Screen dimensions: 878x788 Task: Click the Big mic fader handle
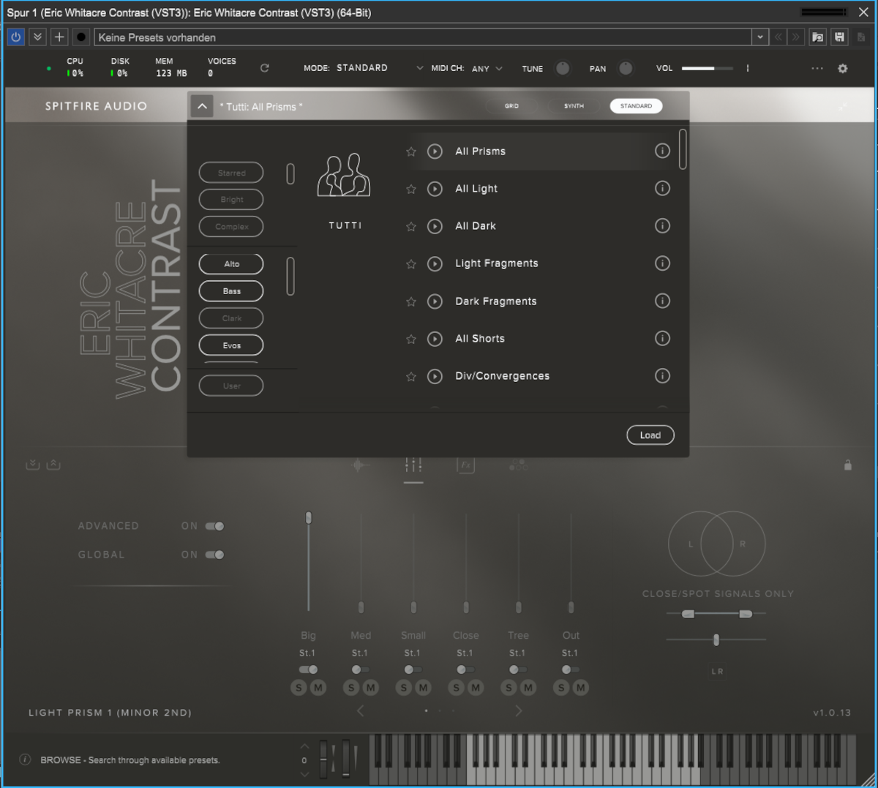[309, 518]
